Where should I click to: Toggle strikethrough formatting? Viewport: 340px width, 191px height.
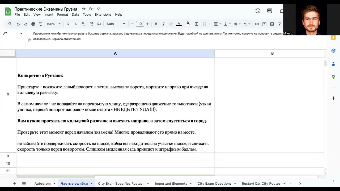171,24
